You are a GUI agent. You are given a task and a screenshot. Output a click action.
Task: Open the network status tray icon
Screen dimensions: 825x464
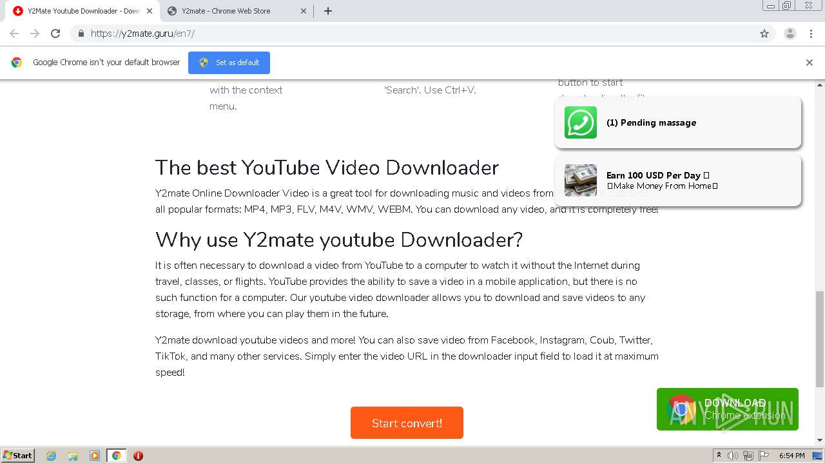tap(748, 456)
